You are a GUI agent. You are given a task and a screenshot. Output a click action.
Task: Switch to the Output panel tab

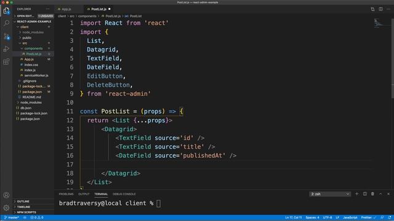(x=84, y=194)
